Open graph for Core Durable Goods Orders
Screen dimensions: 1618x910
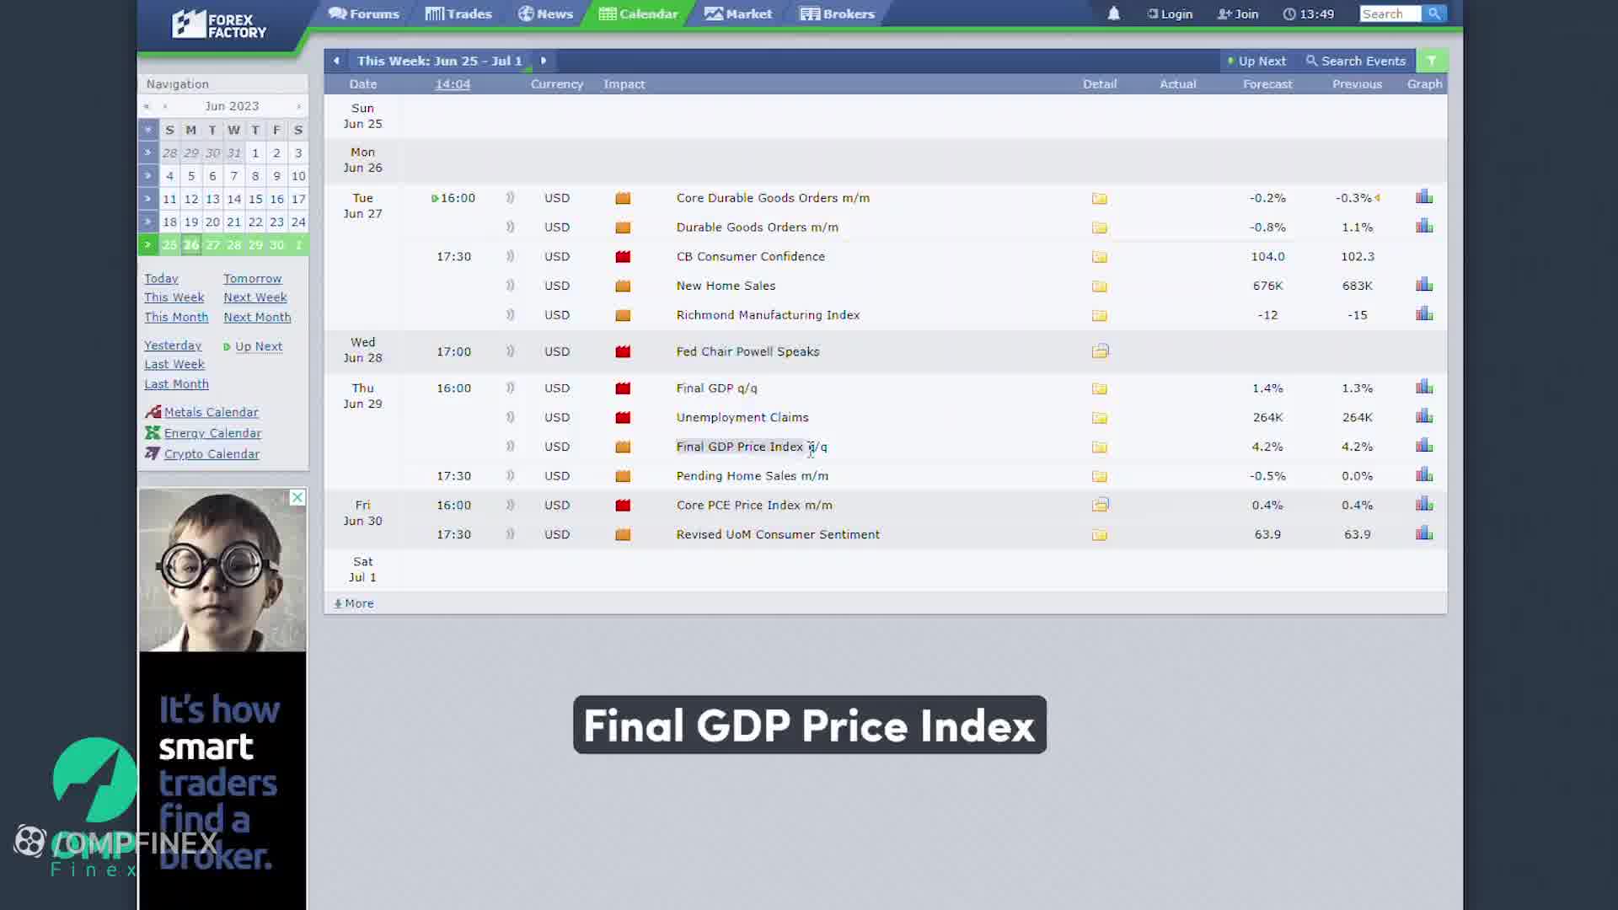coord(1424,197)
